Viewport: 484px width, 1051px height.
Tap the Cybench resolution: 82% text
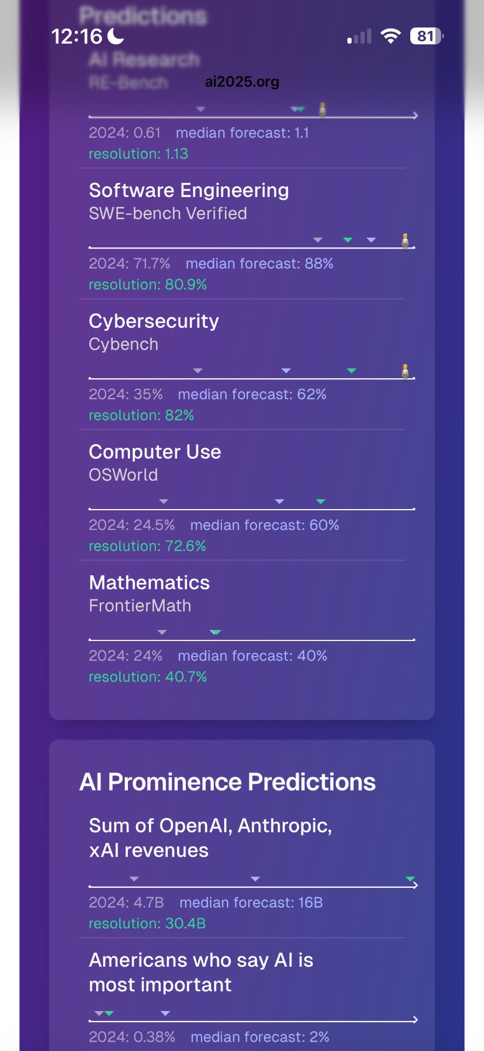pyautogui.click(x=141, y=415)
